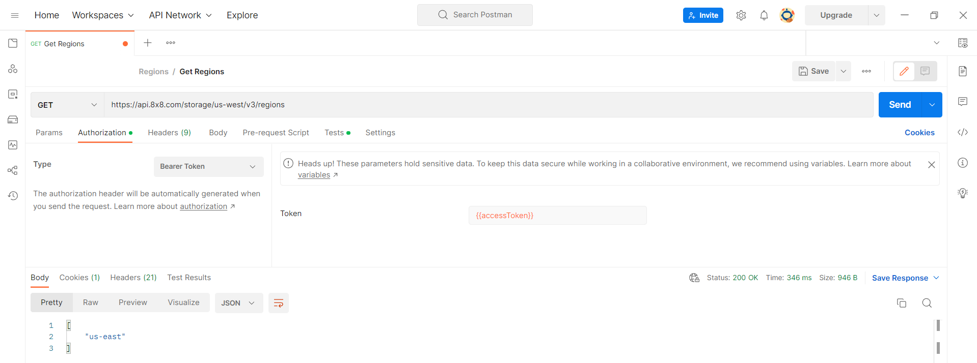This screenshot has width=977, height=363.
Task: Switch to the request Body tab
Action: 218,133
